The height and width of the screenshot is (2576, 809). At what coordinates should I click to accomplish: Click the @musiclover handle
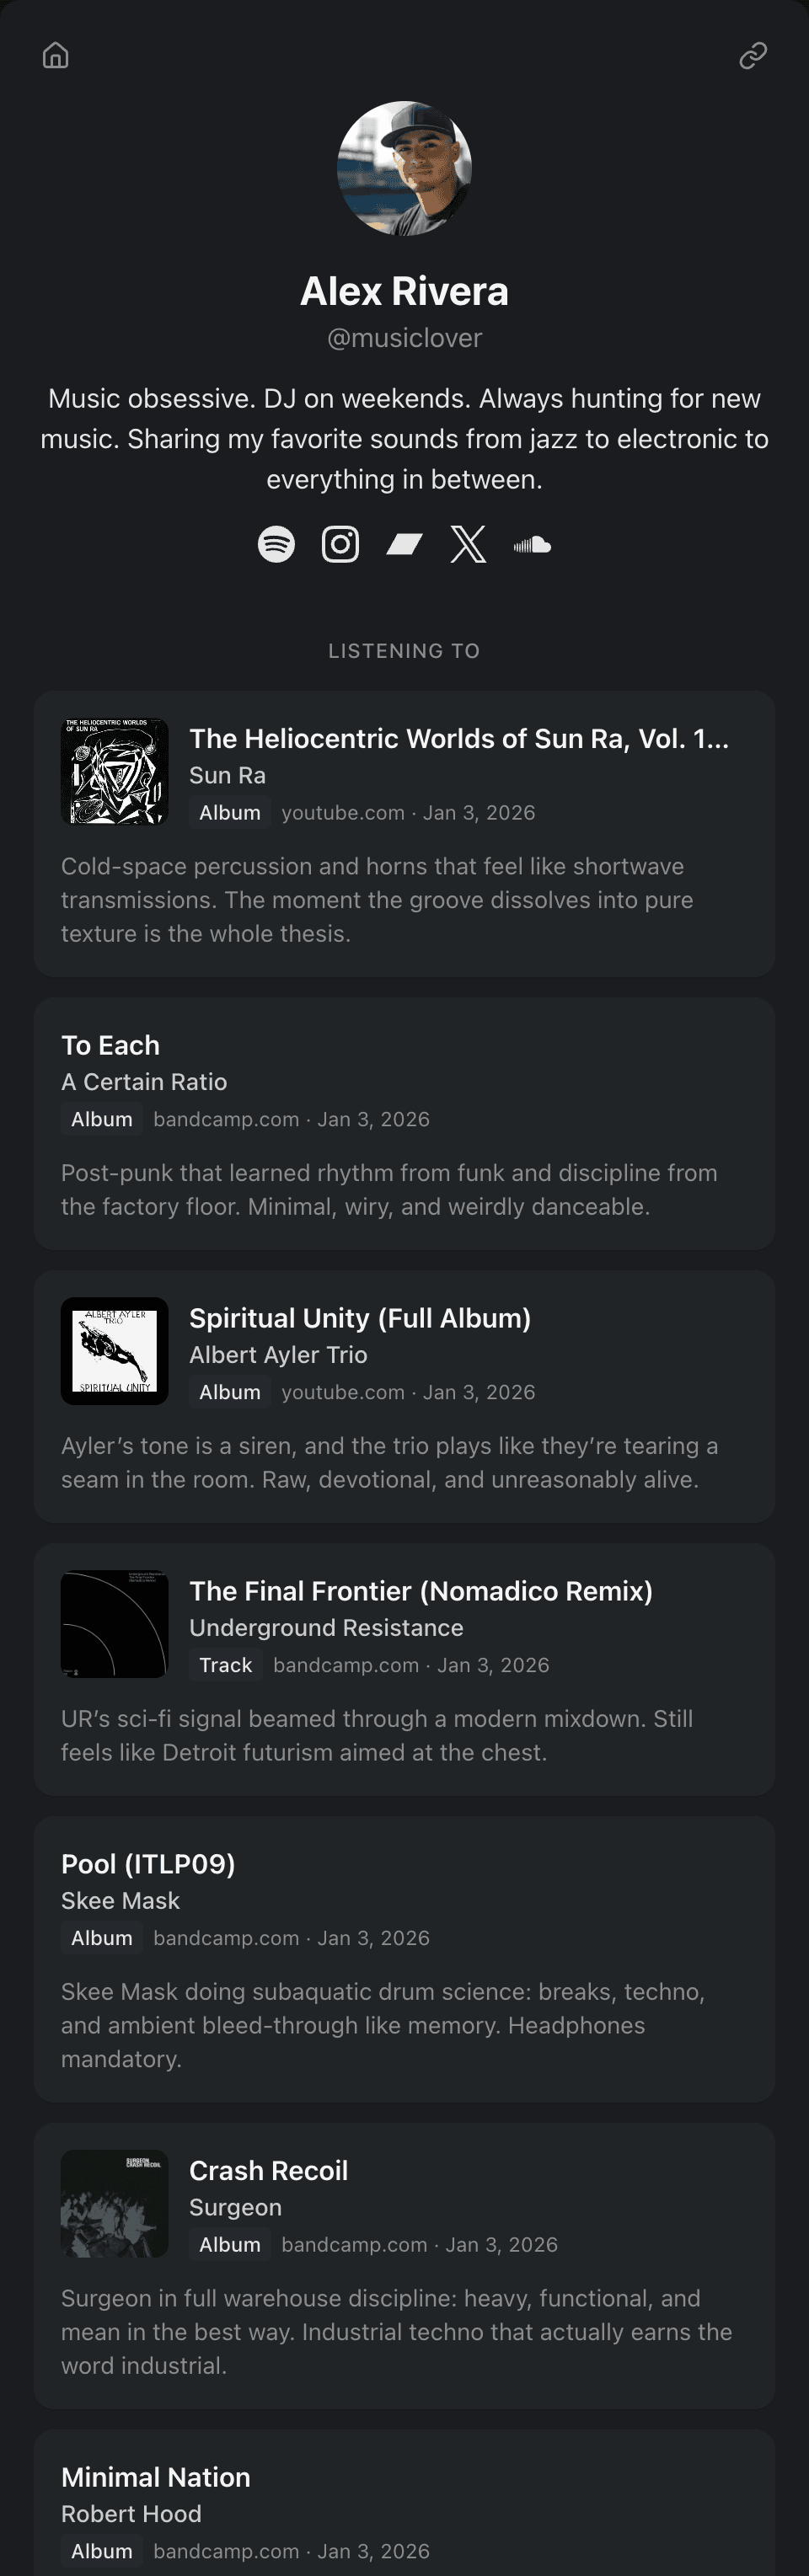pyautogui.click(x=404, y=337)
